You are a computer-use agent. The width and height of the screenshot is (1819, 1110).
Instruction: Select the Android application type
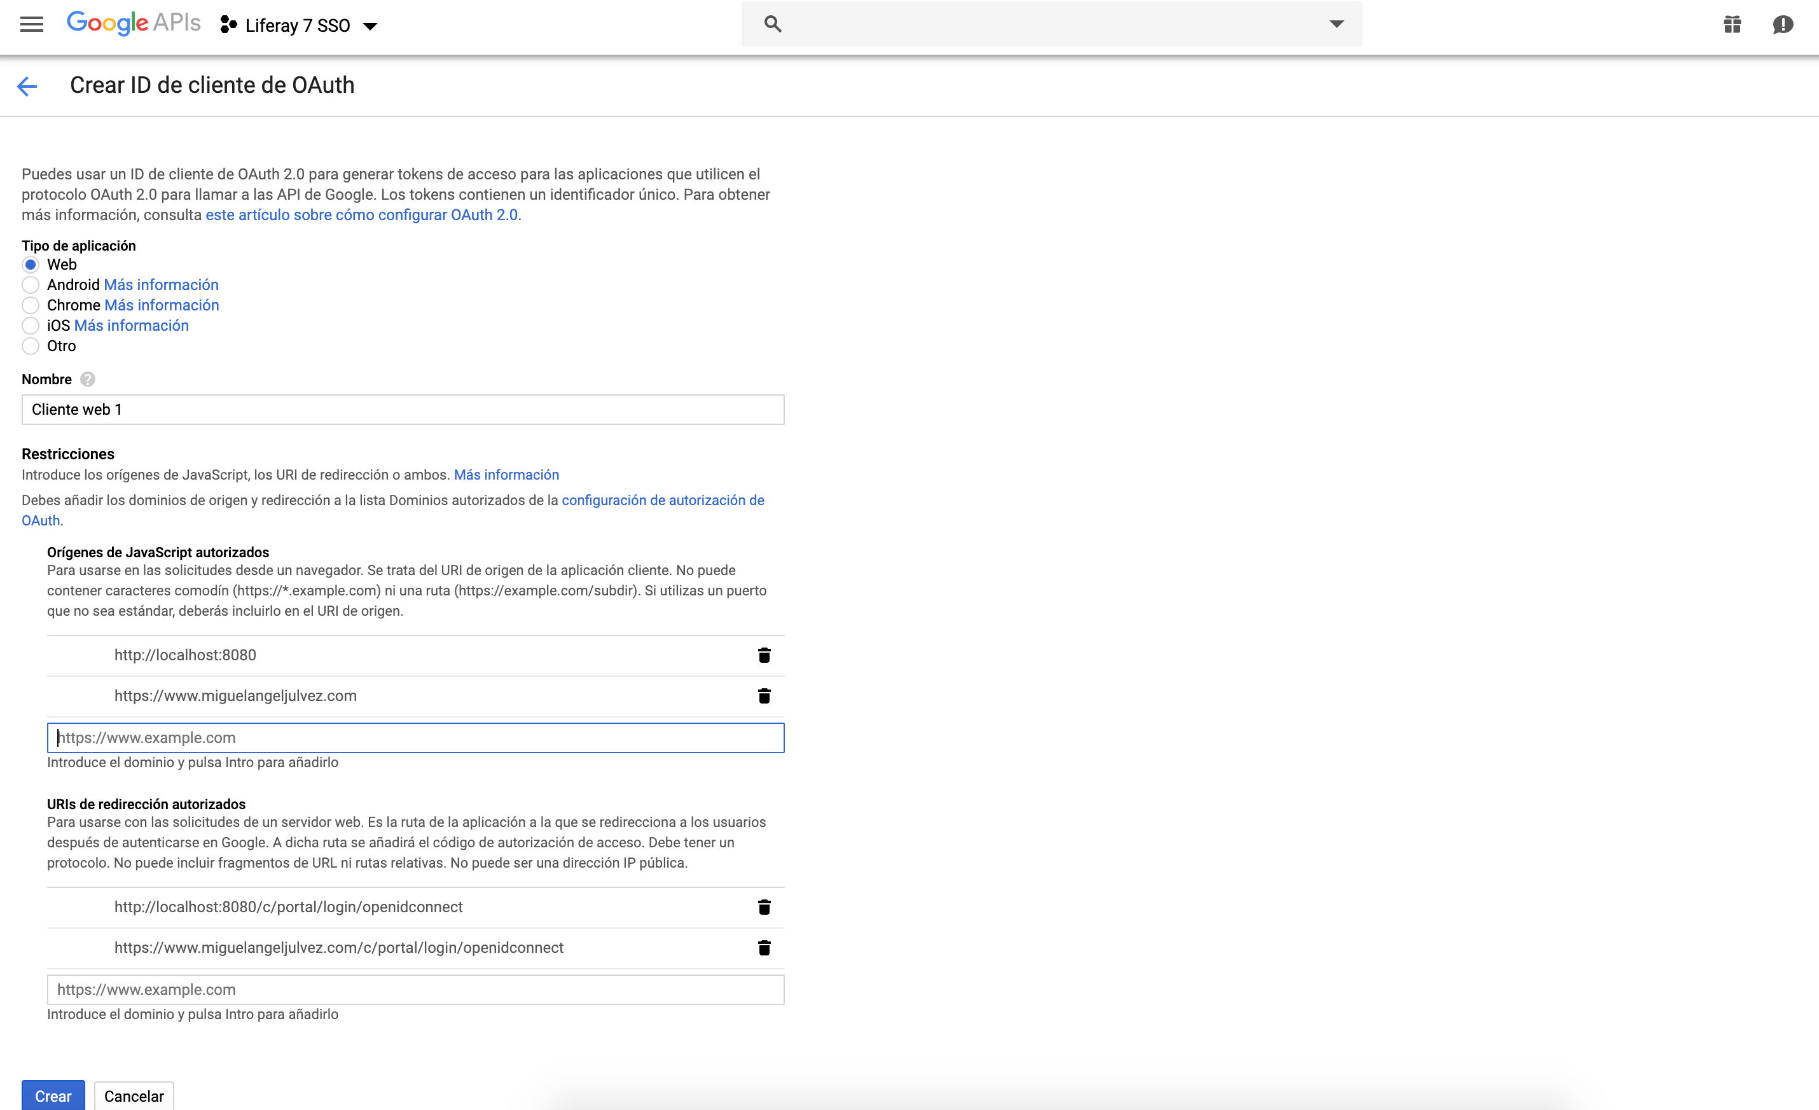pyautogui.click(x=31, y=285)
